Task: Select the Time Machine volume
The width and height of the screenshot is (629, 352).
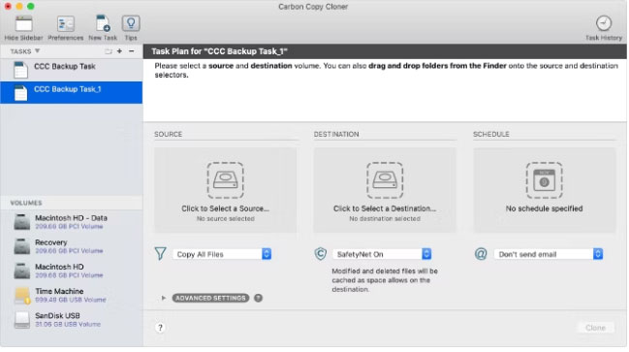Action: click(72, 295)
